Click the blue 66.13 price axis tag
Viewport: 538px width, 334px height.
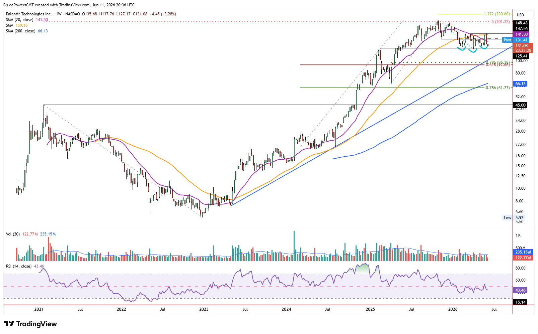click(x=520, y=84)
